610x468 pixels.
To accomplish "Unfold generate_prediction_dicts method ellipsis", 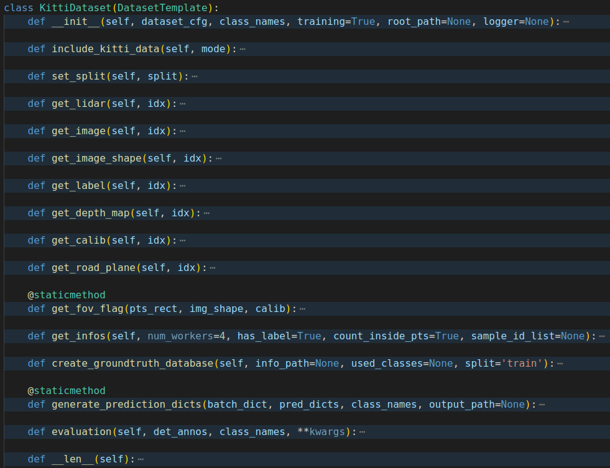I will tap(542, 405).
